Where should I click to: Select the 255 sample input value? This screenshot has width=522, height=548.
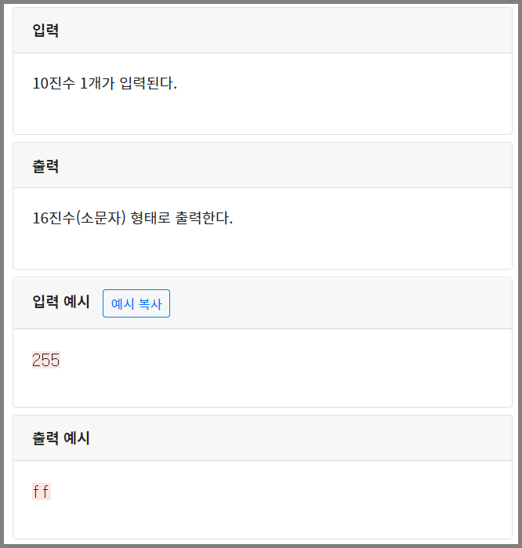click(46, 360)
